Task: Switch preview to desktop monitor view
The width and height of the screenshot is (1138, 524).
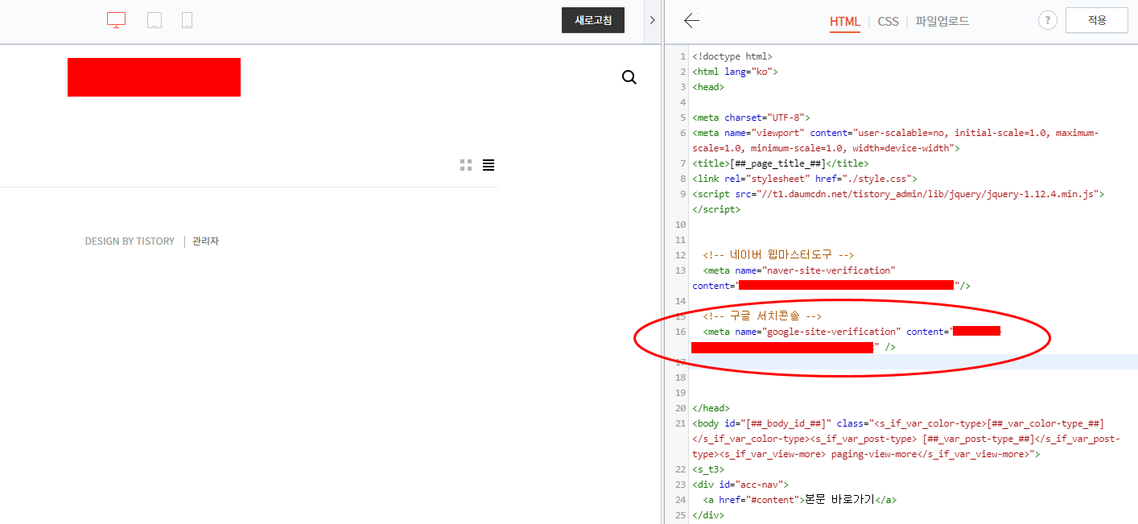Action: tap(116, 21)
